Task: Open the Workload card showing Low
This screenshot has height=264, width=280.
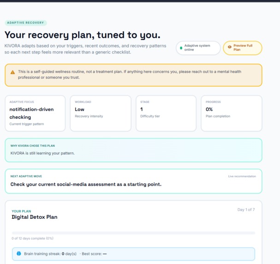Action: click(101, 113)
